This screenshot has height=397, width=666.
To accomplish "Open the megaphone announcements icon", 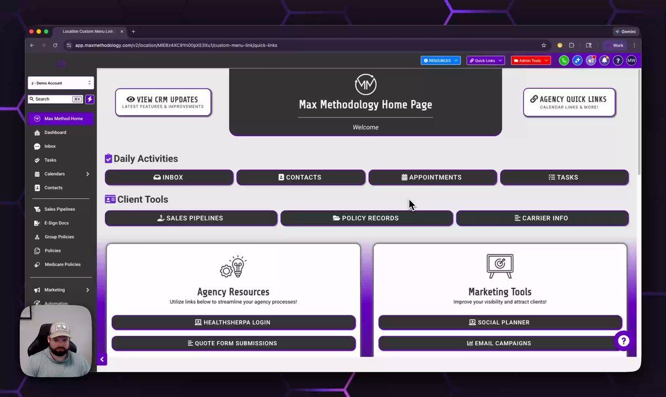I will pyautogui.click(x=591, y=61).
